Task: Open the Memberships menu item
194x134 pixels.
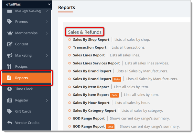Action: tap(27, 33)
